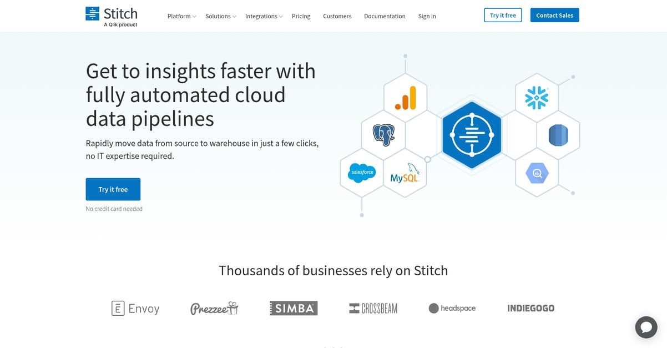This screenshot has height=348, width=667.
Task: Click the Envoy customer logo
Action: pyautogui.click(x=135, y=309)
